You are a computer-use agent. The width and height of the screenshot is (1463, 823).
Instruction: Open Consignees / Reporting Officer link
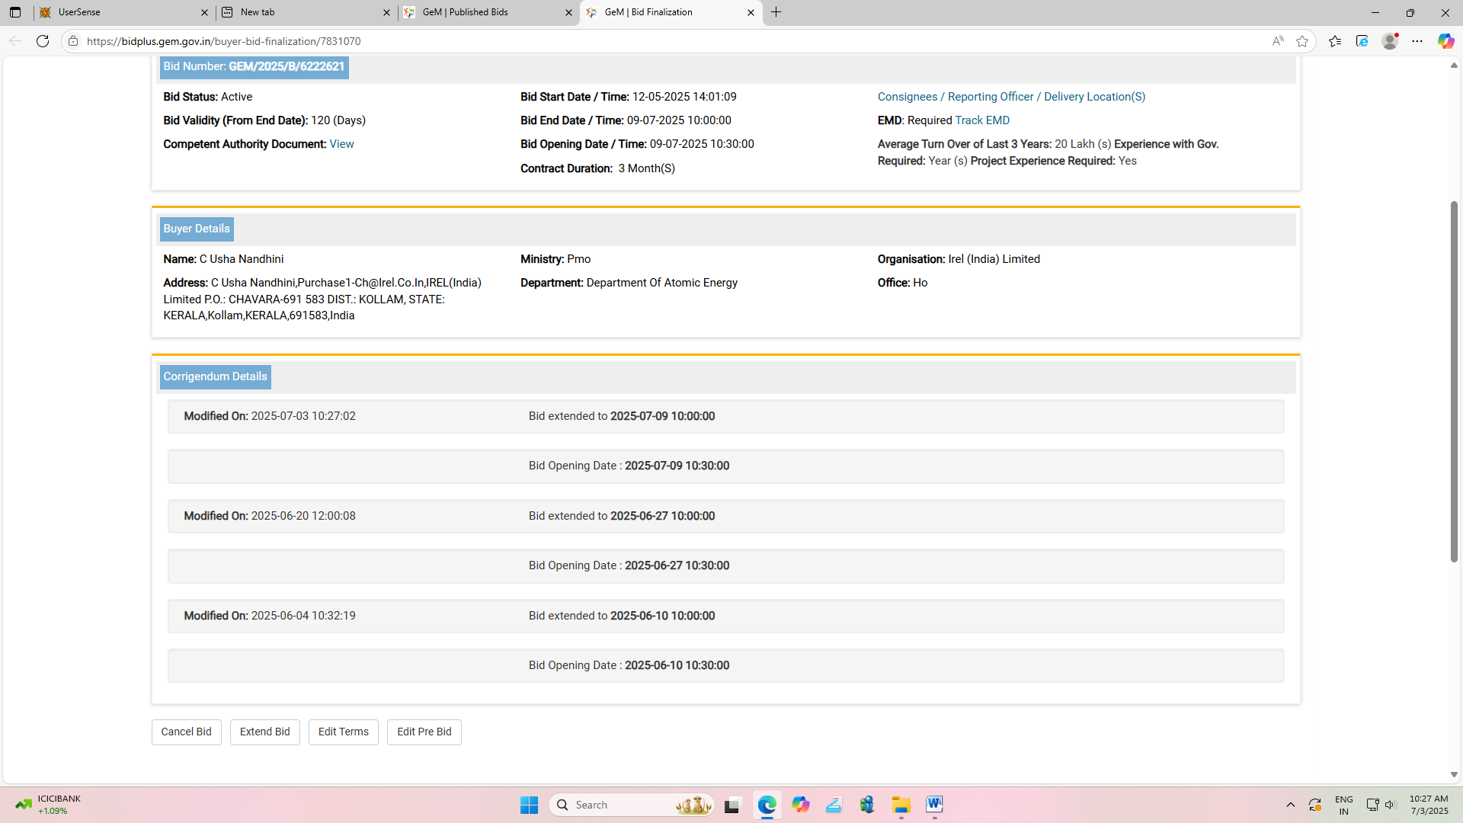[1011, 97]
